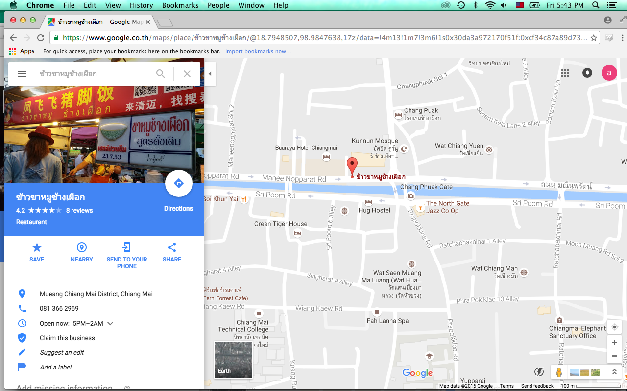
Task: Click Send to your phone icon
Action: [127, 247]
